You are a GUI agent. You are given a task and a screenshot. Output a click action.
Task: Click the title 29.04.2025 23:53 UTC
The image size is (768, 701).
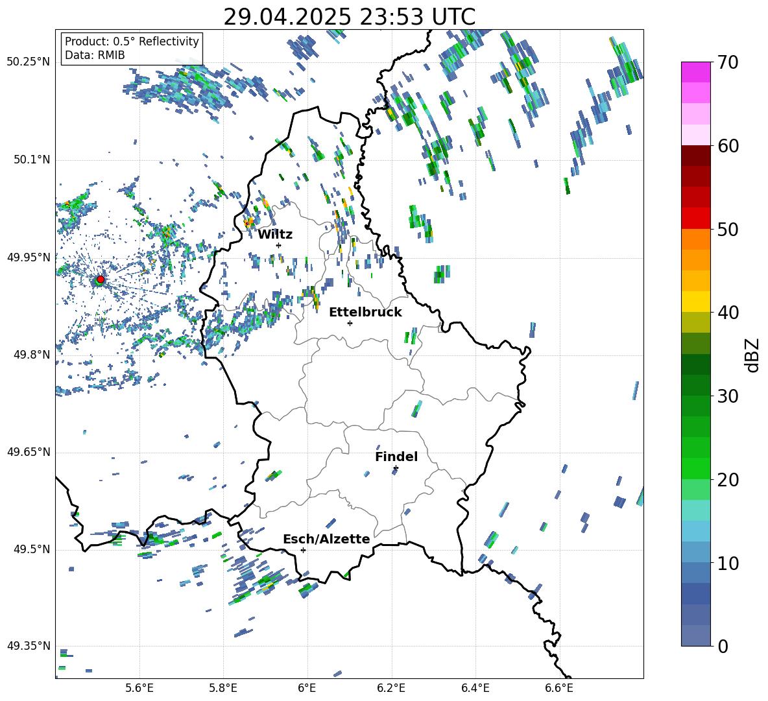tap(349, 17)
